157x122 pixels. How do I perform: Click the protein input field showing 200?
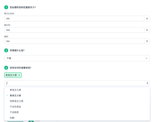(74, 30)
